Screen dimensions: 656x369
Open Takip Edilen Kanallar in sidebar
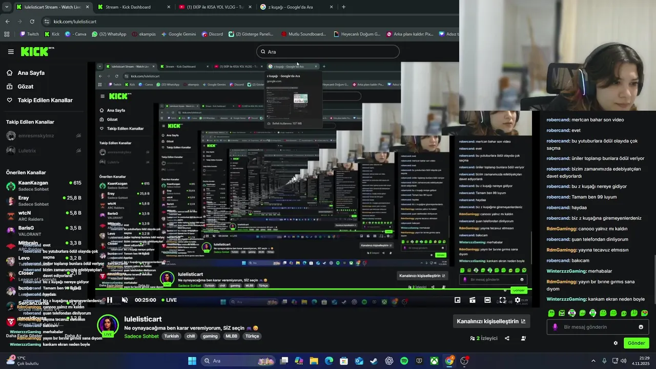coord(45,100)
